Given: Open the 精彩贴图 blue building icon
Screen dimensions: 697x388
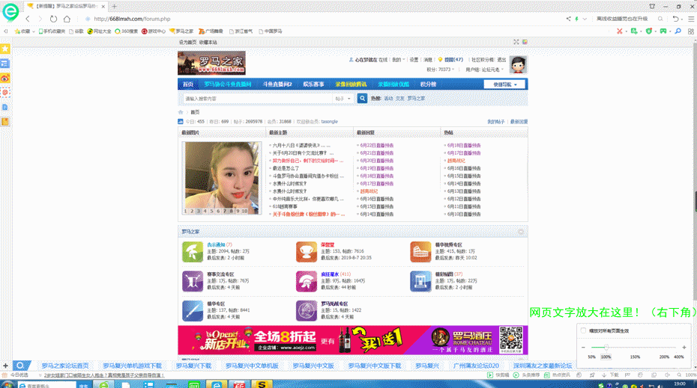Looking at the screenshot, I should point(420,281).
